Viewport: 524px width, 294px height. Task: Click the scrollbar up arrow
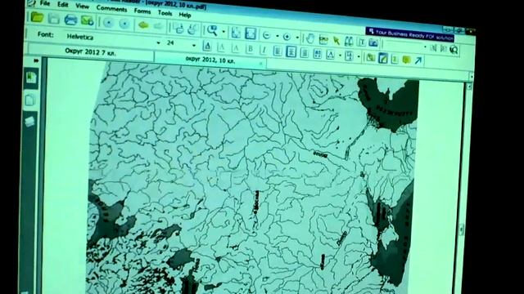pyautogui.click(x=469, y=87)
